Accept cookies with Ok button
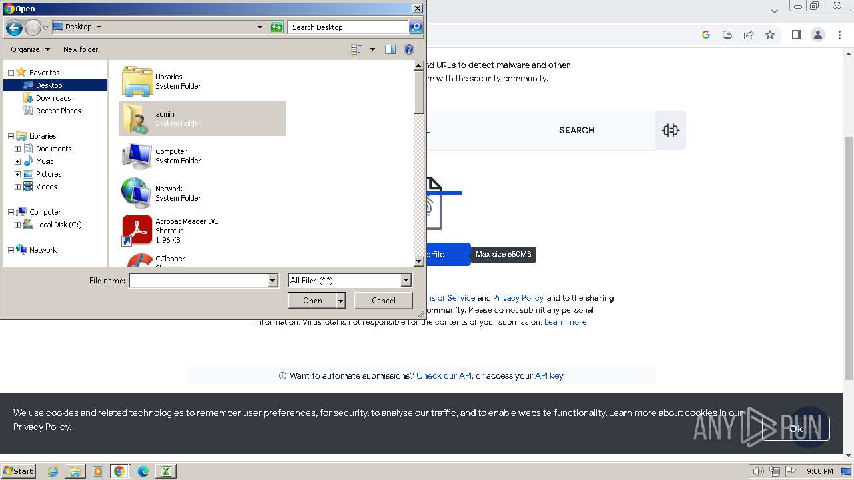854x480 pixels. (796, 429)
